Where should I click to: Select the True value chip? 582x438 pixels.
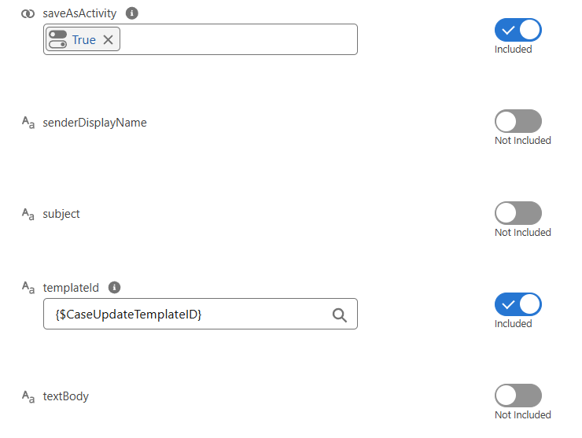coord(83,39)
